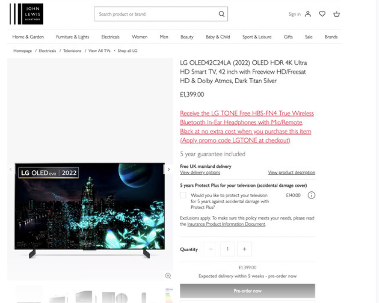Open Sport & Leisure menu
The image size is (379, 303).
point(257,37)
